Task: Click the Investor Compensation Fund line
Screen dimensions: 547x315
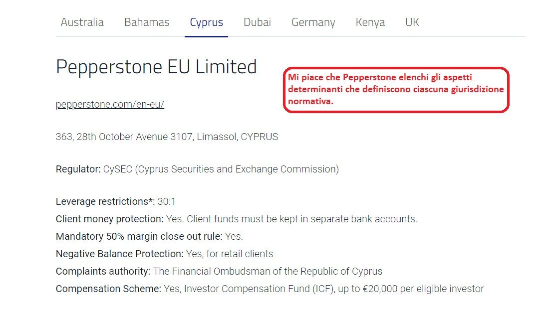Action: pyautogui.click(x=270, y=289)
